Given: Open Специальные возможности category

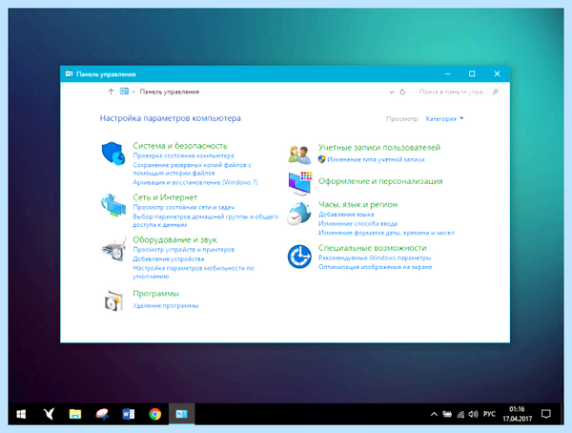Looking at the screenshot, I should pyautogui.click(x=373, y=248).
